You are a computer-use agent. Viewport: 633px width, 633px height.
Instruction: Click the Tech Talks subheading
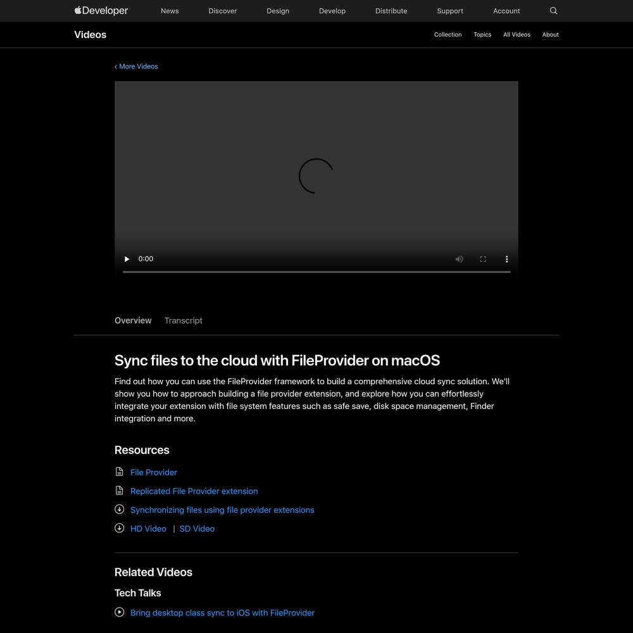tap(137, 593)
